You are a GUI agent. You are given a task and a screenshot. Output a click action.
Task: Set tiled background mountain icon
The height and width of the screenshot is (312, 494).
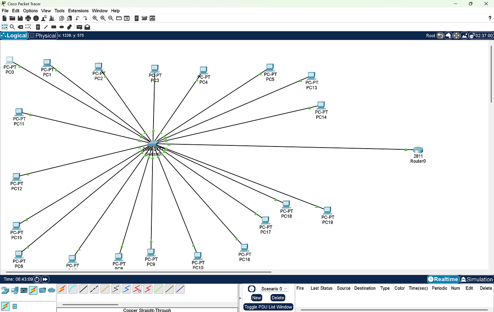pos(465,36)
